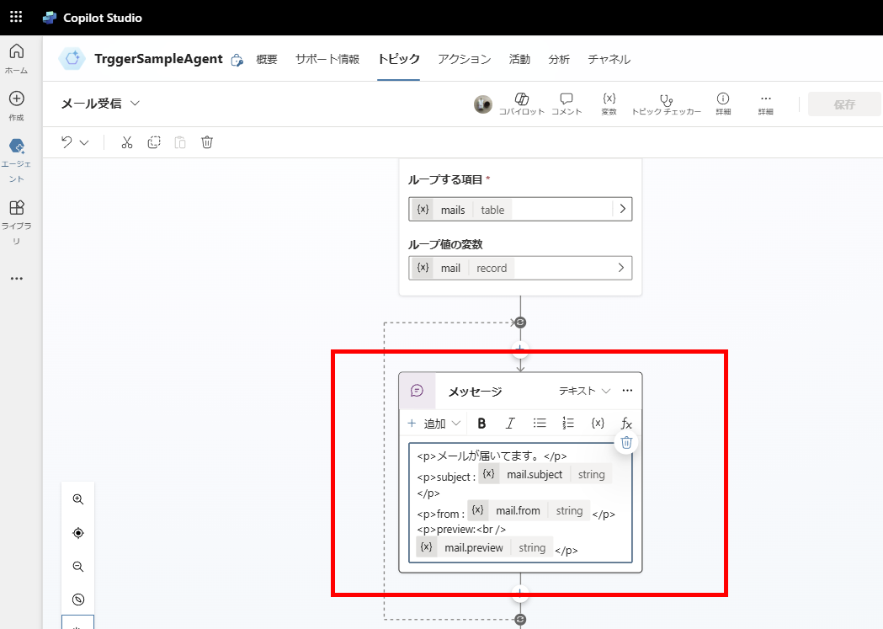Image resolution: width=883 pixels, height=629 pixels.
Task: Switch to the アクション tab
Action: point(464,59)
